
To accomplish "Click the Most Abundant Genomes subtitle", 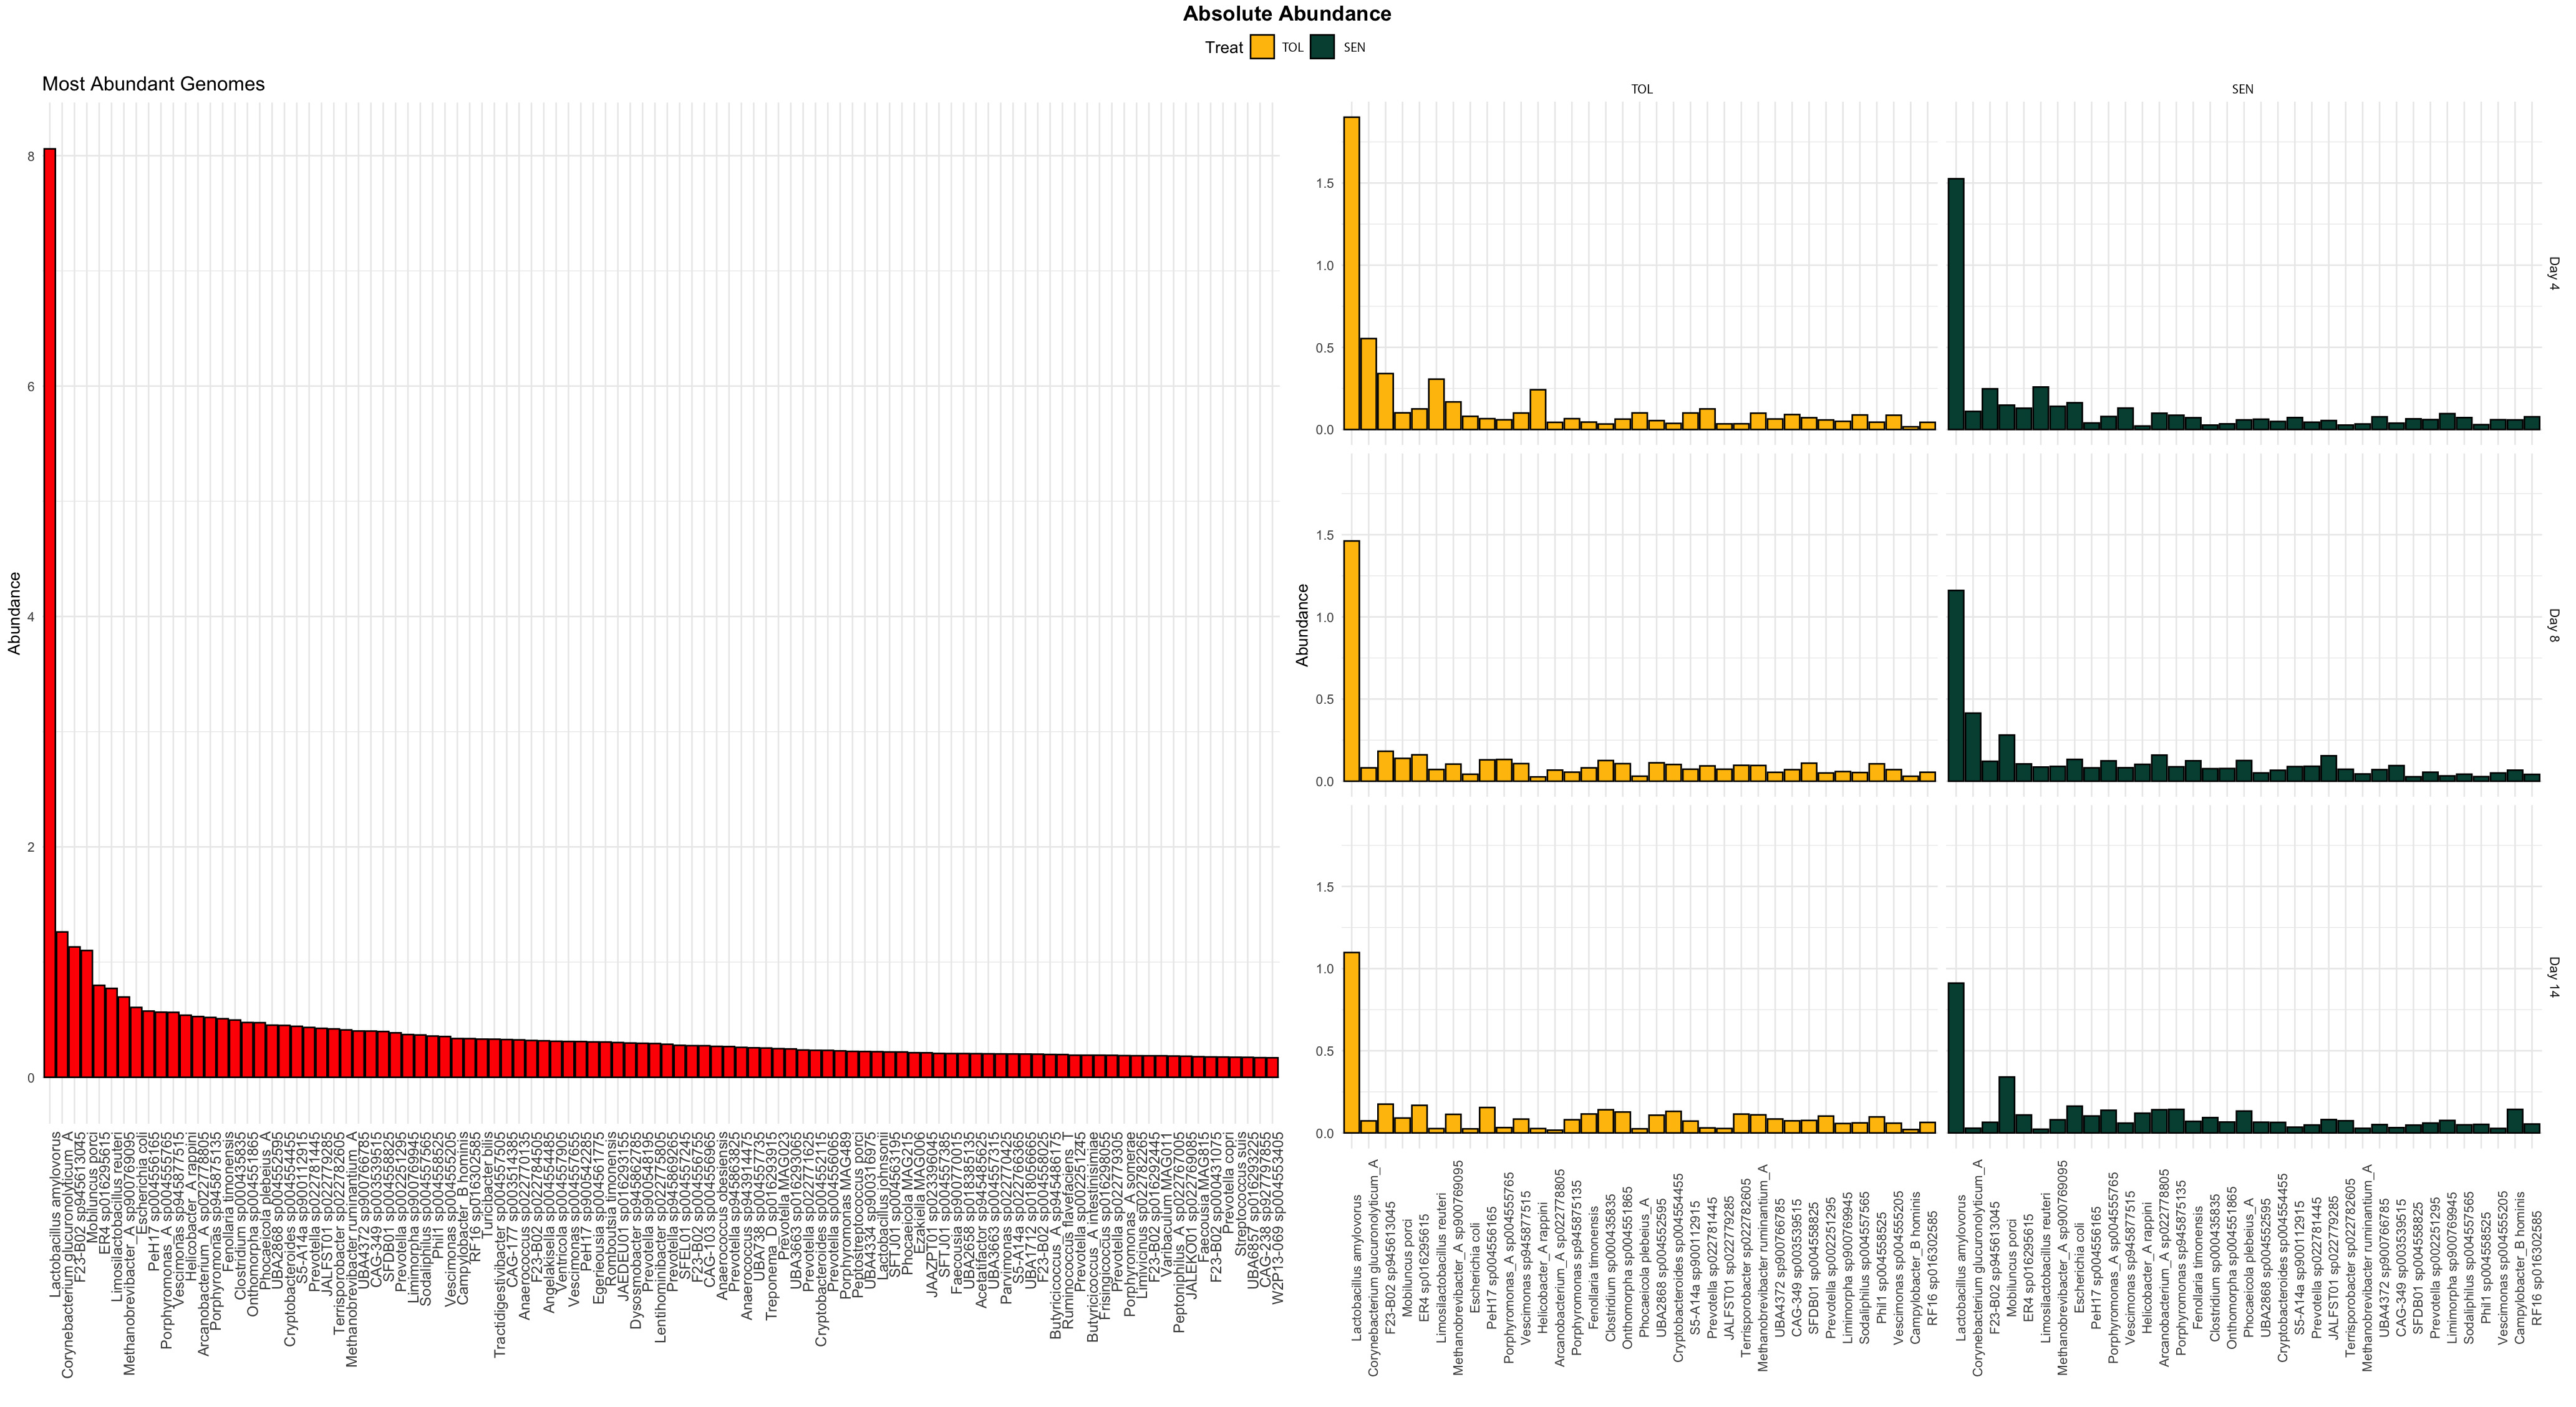I will (153, 85).
